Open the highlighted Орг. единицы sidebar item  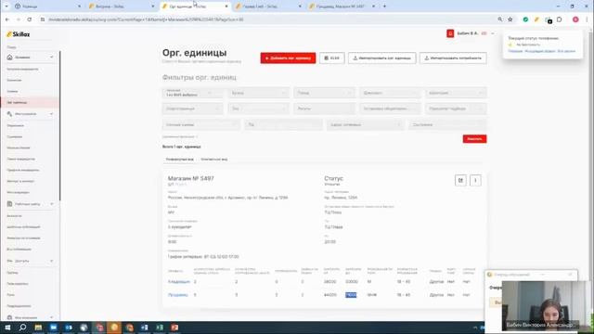(29, 102)
